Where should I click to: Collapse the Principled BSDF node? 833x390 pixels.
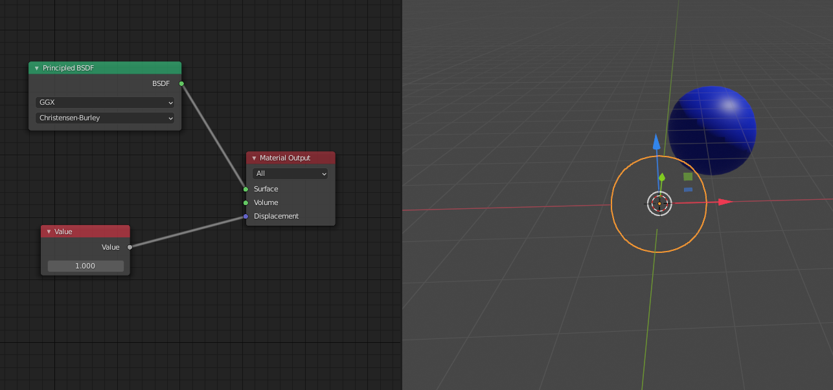[x=37, y=68]
